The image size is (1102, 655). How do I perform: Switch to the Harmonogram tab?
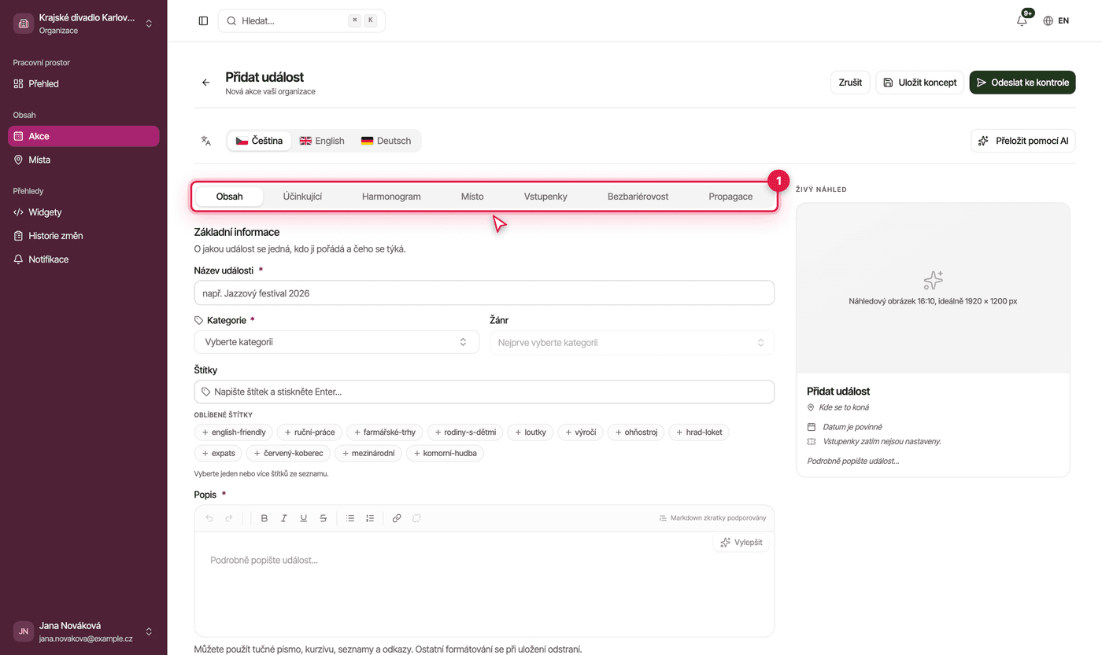391,197
